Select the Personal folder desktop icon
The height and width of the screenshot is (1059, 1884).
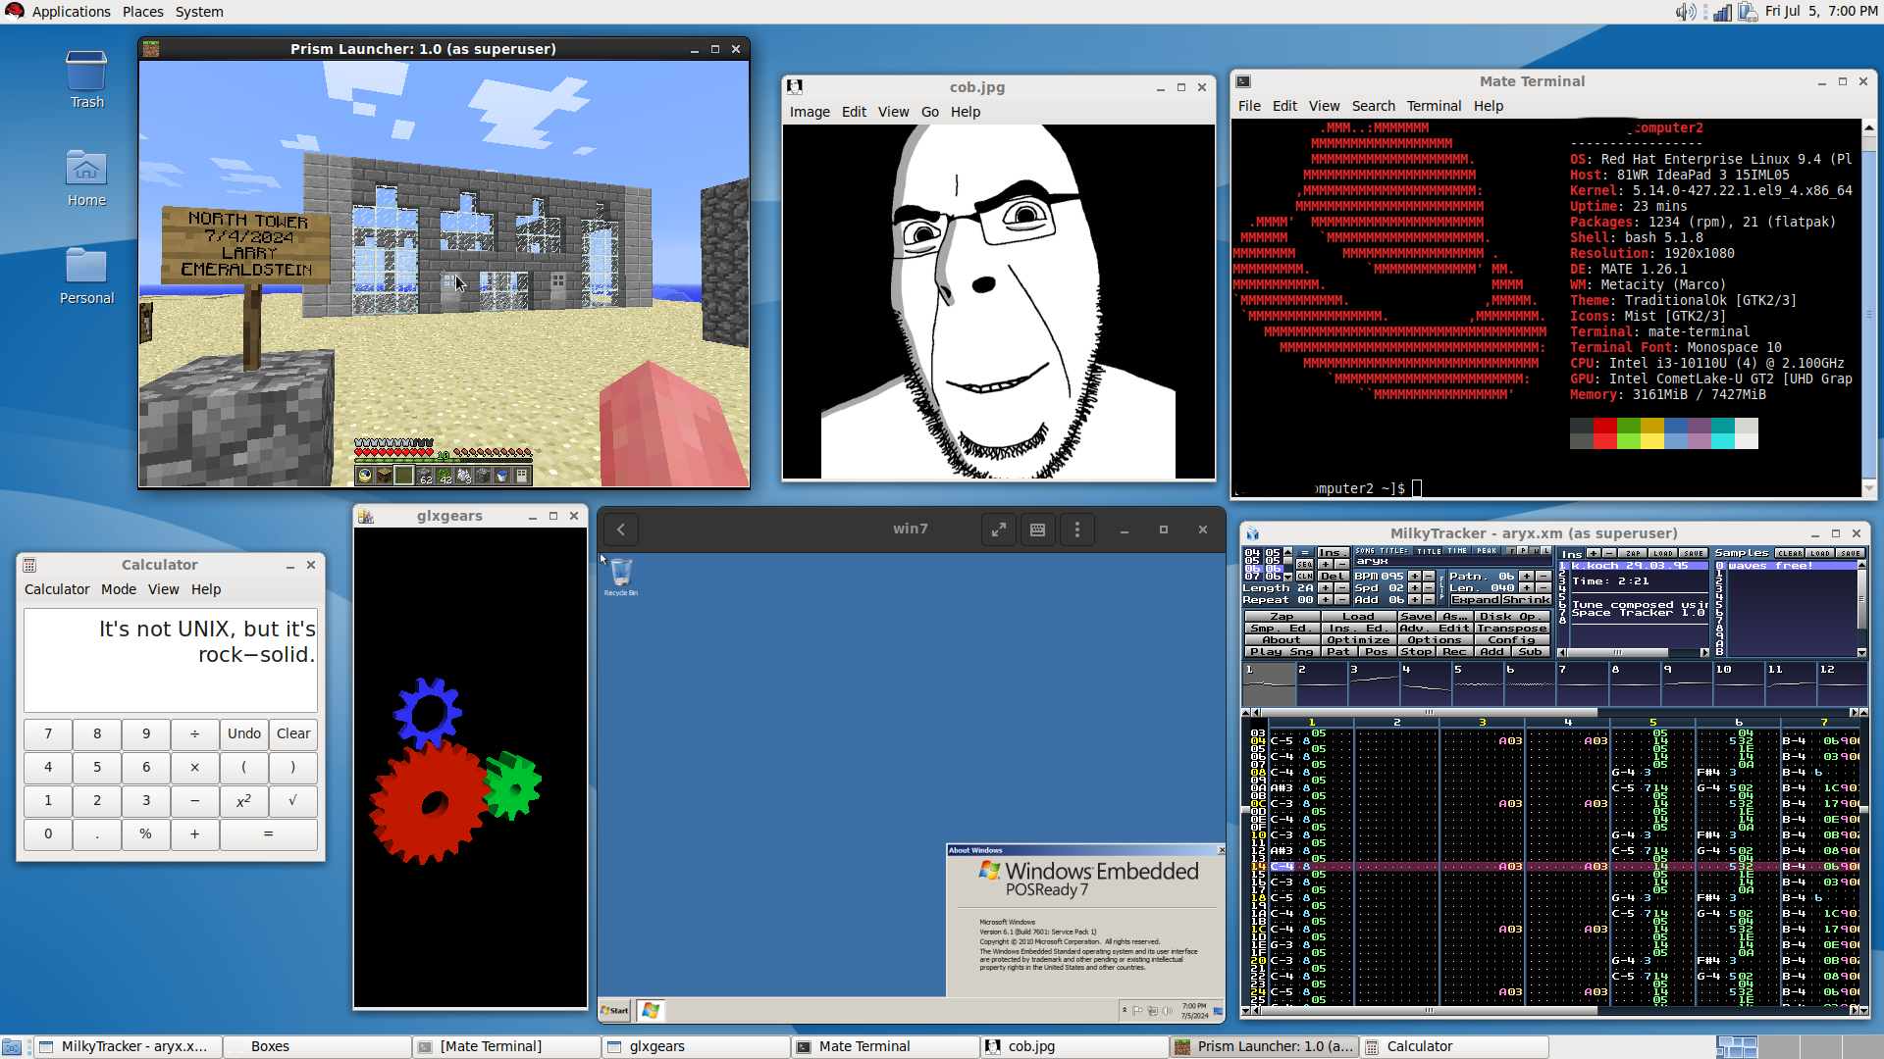[86, 276]
